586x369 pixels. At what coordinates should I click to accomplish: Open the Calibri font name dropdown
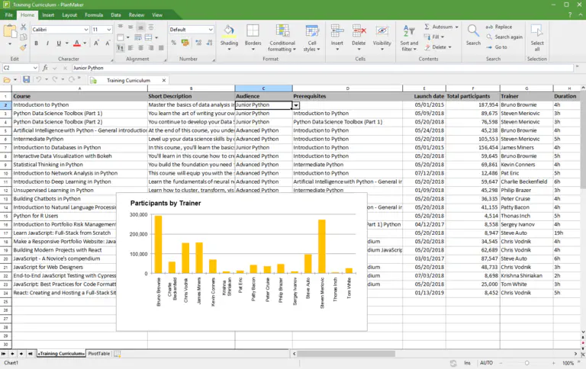pyautogui.click(x=85, y=30)
